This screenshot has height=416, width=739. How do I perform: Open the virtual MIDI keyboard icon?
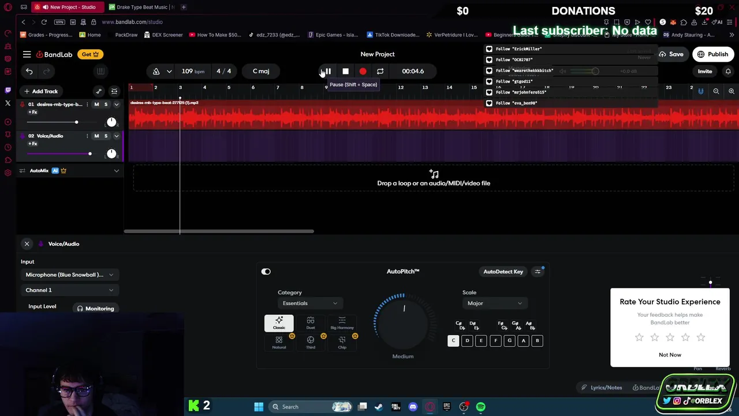pos(100,71)
